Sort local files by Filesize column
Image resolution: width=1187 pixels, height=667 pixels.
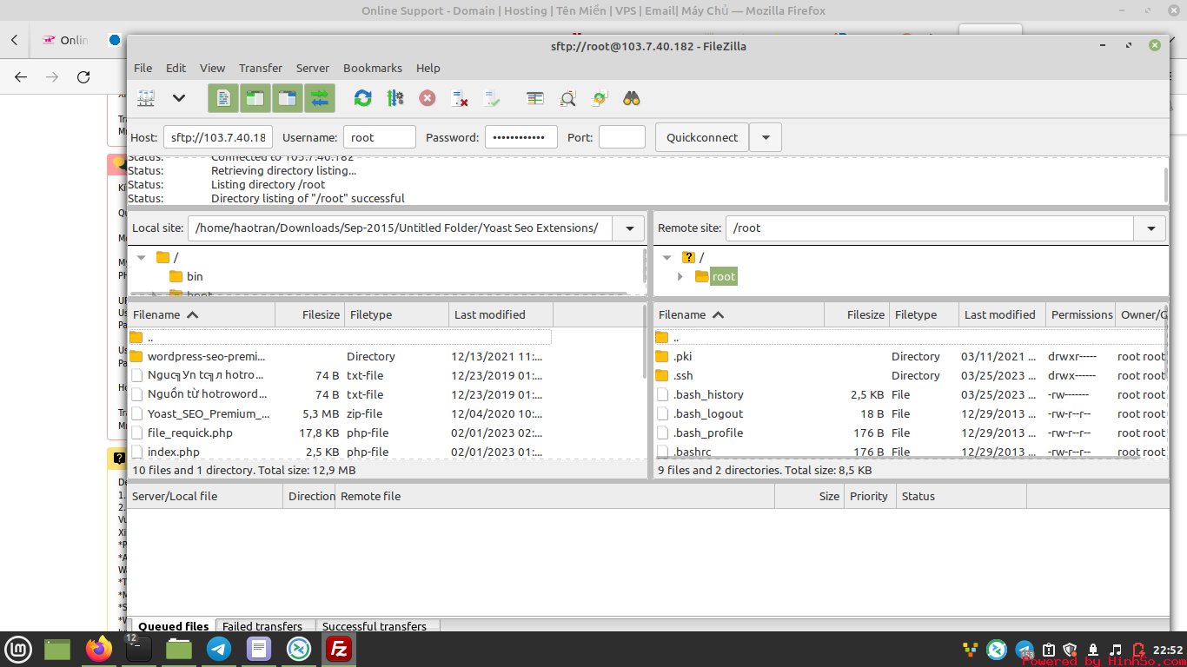pyautogui.click(x=310, y=314)
